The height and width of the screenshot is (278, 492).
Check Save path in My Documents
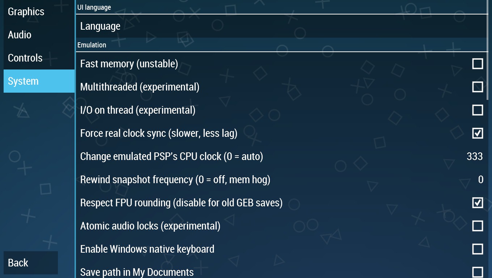tap(478, 272)
